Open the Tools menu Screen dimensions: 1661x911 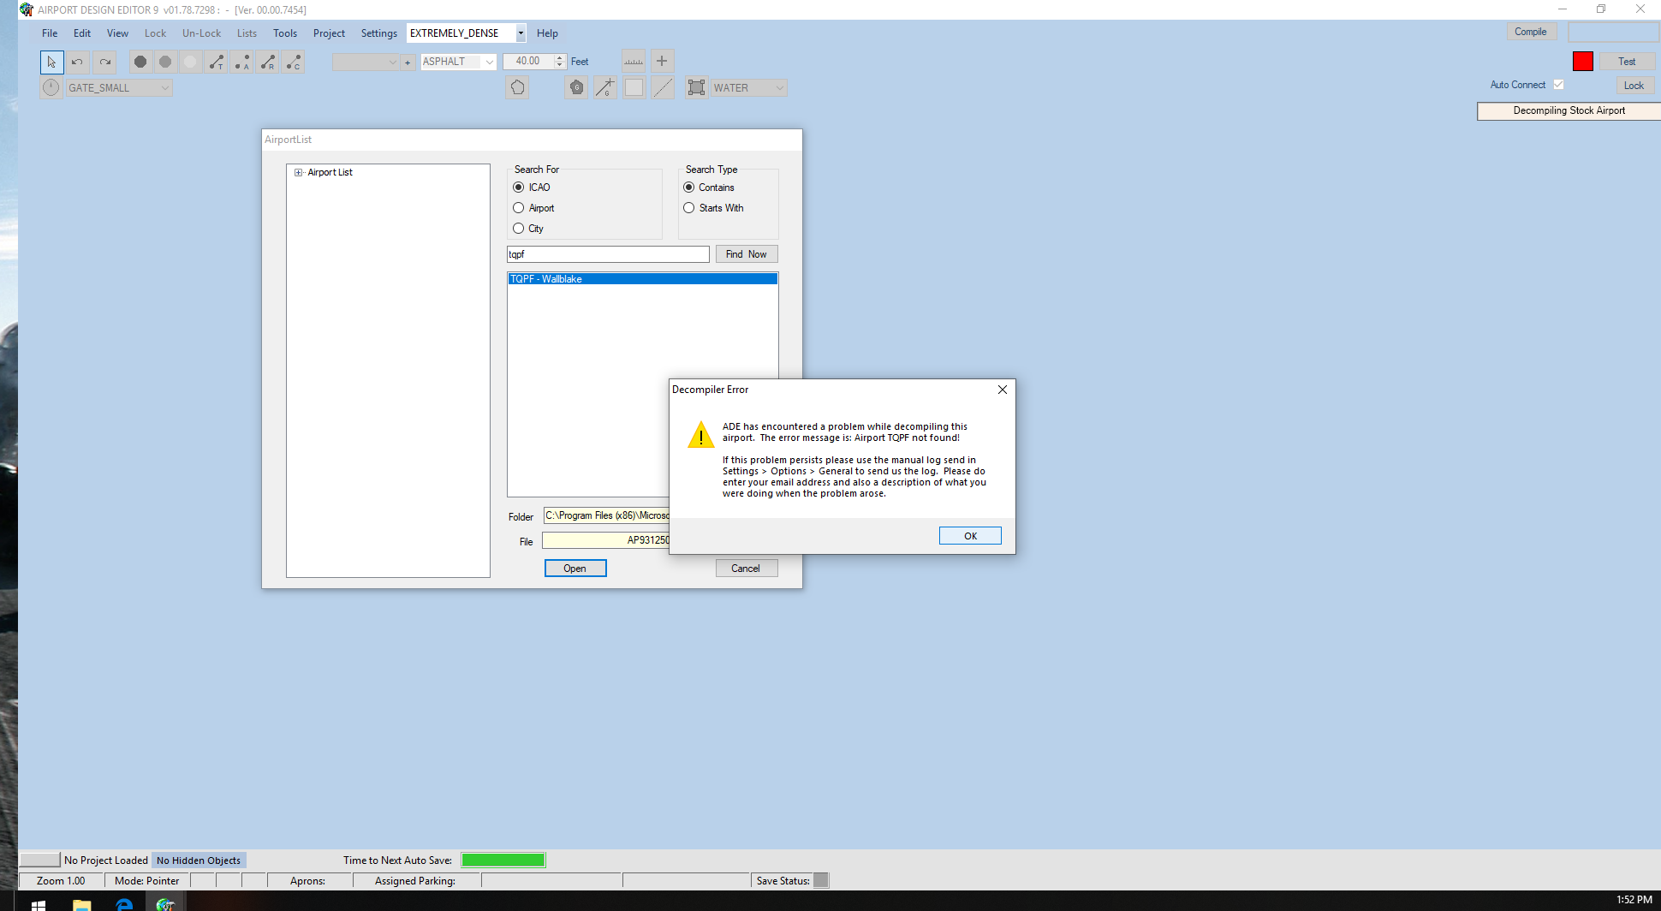(285, 33)
